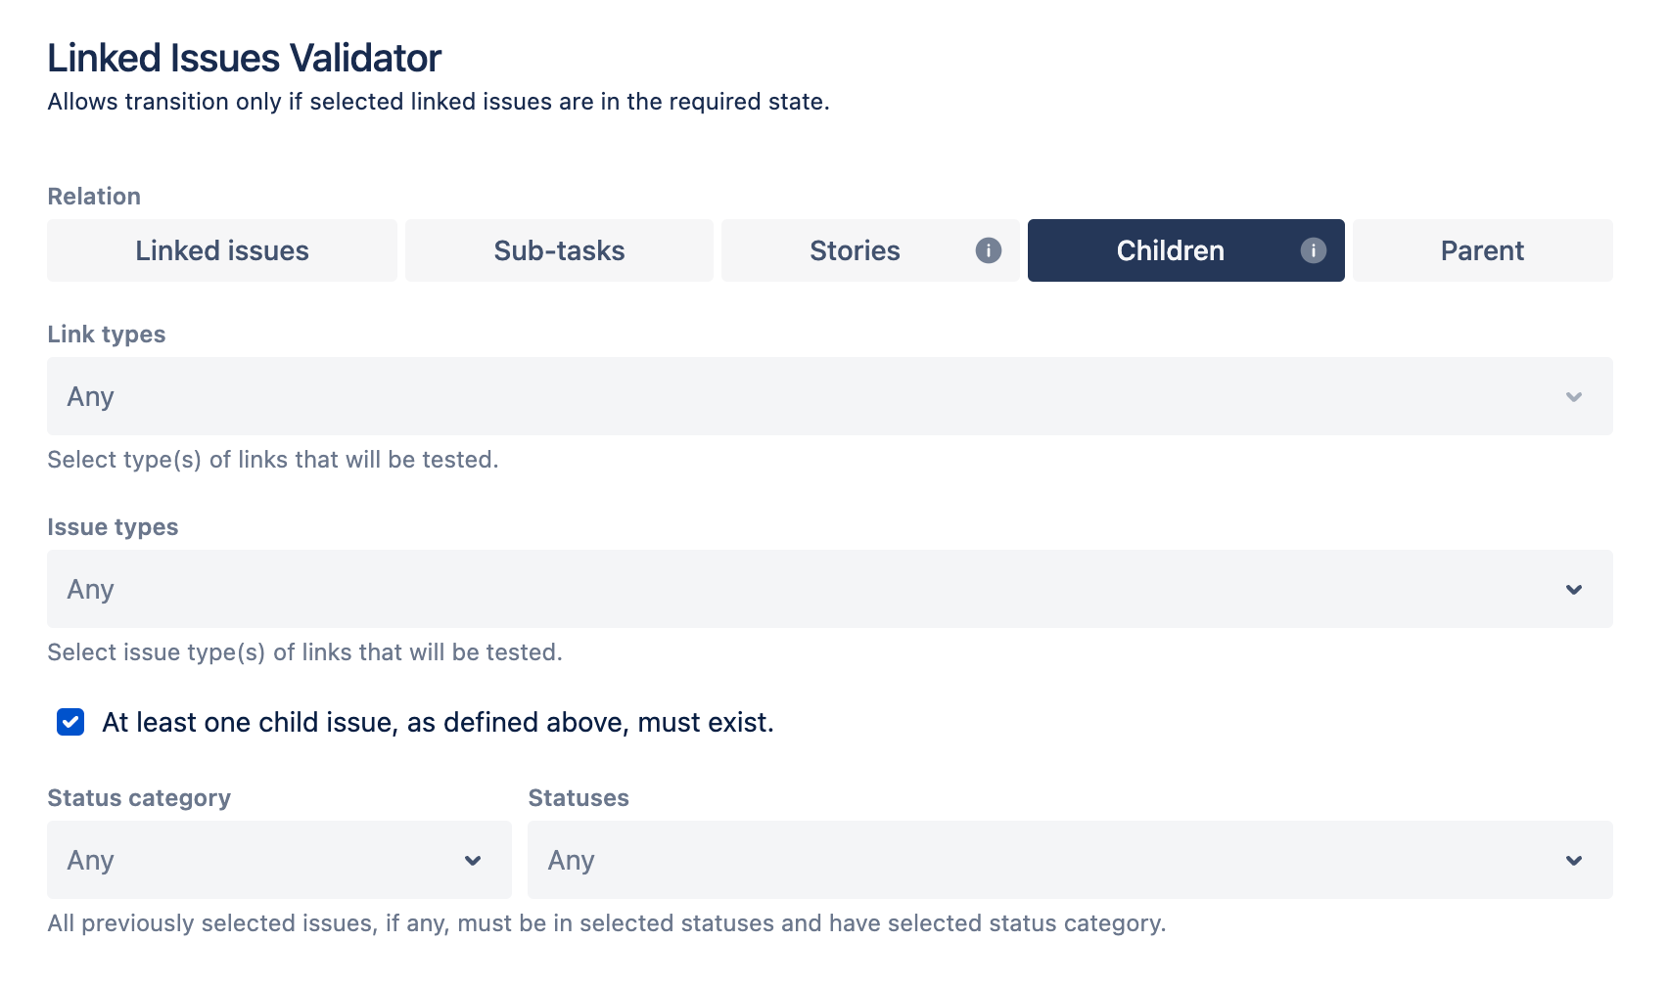This screenshot has width=1668, height=986.
Task: Select the Linked issues relation
Action: point(221,250)
